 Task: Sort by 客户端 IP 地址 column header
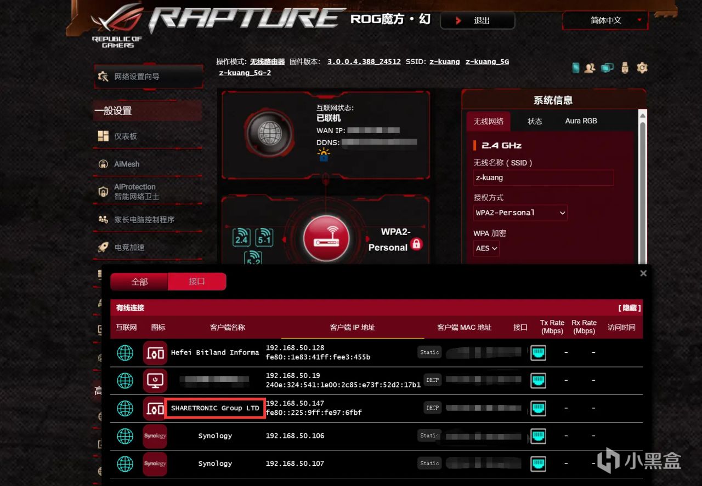[353, 327]
